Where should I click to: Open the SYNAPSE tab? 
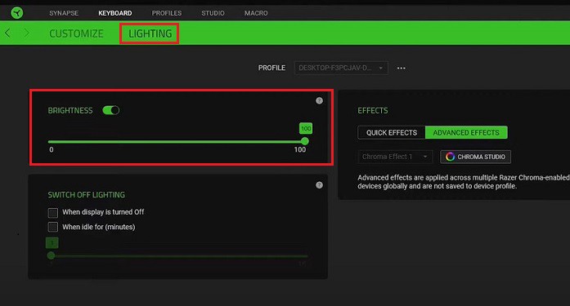point(64,13)
